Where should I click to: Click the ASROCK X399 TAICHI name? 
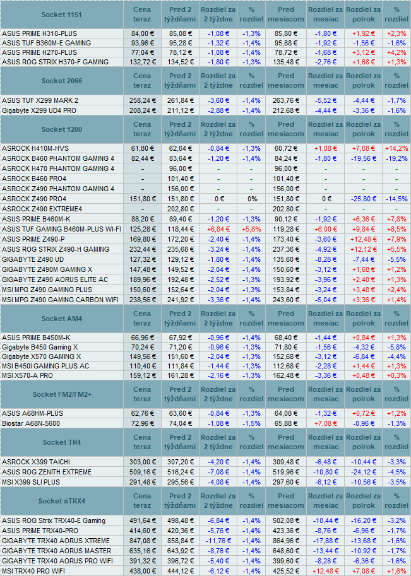[x=35, y=462]
